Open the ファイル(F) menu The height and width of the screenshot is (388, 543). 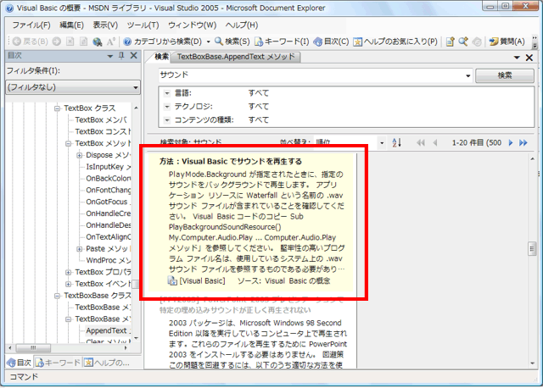pos(31,25)
